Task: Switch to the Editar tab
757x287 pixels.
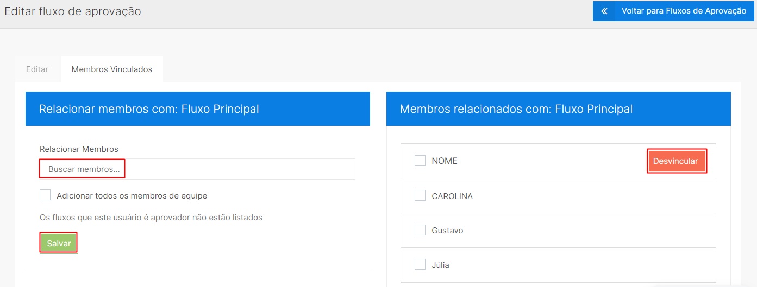Action: (x=37, y=69)
